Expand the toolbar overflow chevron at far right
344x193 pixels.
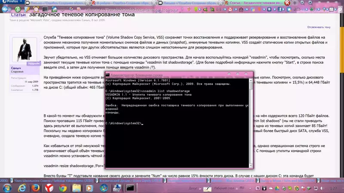click(340, 9)
